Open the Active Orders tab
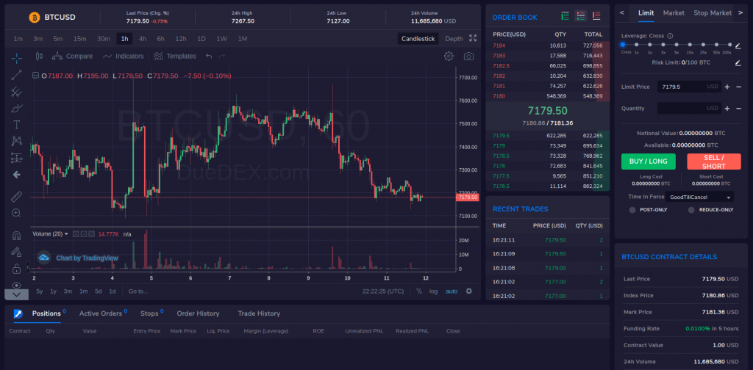 tap(100, 313)
